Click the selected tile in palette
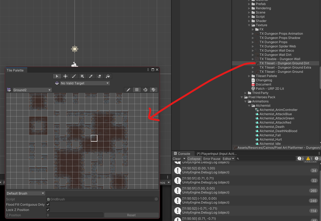Viewport: 321px width, 221px height. click(x=94, y=138)
